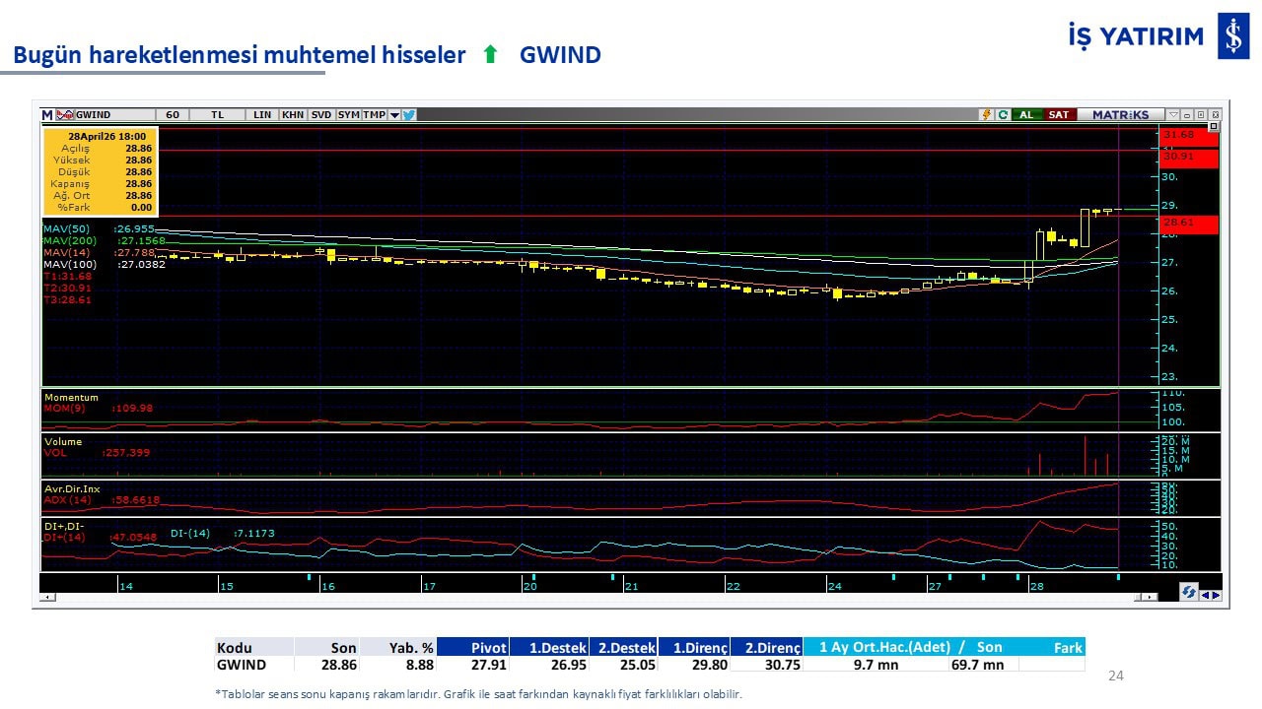Toggle the SVD chart option
Viewport: 1262px width, 709px height.
pos(321,115)
